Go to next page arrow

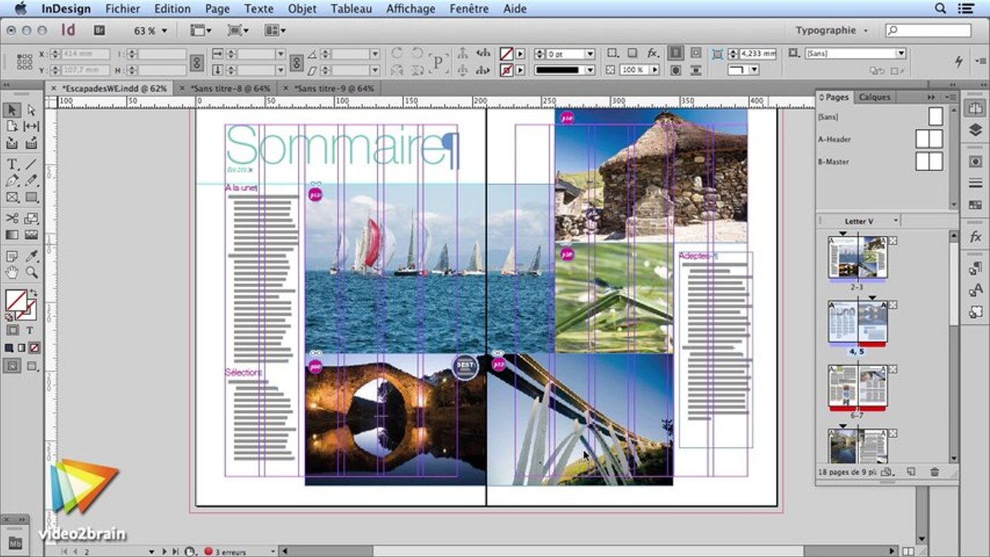point(165,552)
